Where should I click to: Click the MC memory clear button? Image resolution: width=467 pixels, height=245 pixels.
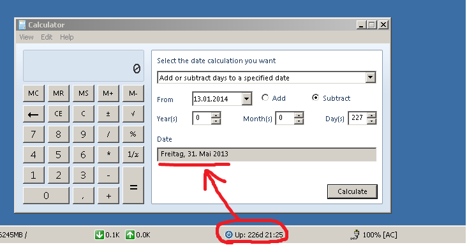pos(34,94)
